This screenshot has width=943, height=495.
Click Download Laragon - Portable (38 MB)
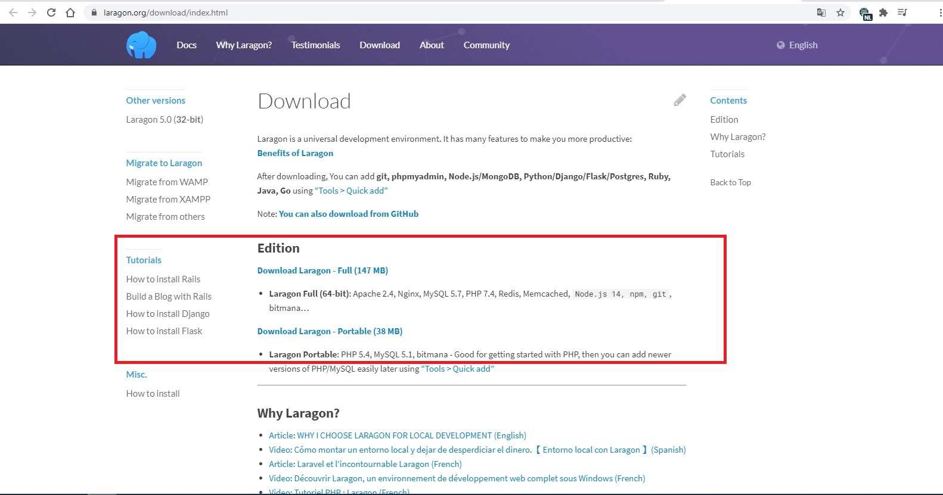pyautogui.click(x=330, y=331)
